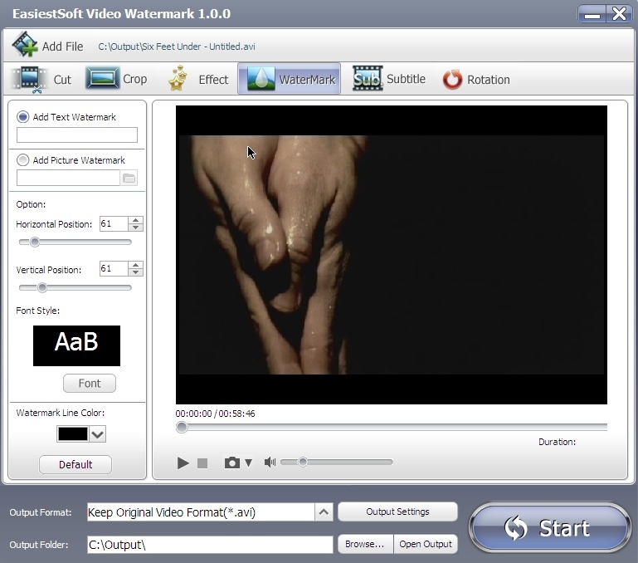Screen dimensions: 638x563
Task: Click the black Watermark Line Color swatch
Action: [73, 434]
